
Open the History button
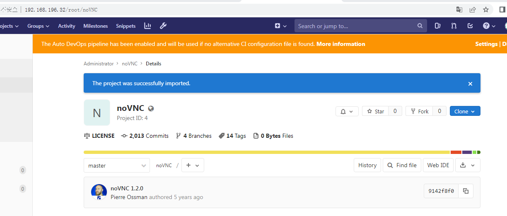click(367, 165)
